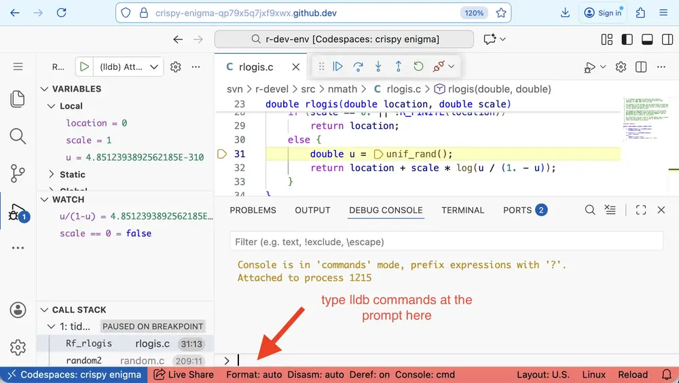Click the Live Share status bar button
The width and height of the screenshot is (679, 383).
[183, 375]
